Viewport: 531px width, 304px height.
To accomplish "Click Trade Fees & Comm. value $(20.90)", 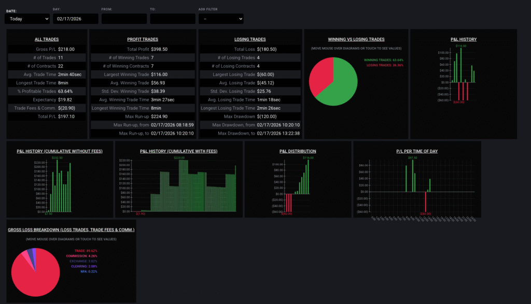I will [66, 108].
